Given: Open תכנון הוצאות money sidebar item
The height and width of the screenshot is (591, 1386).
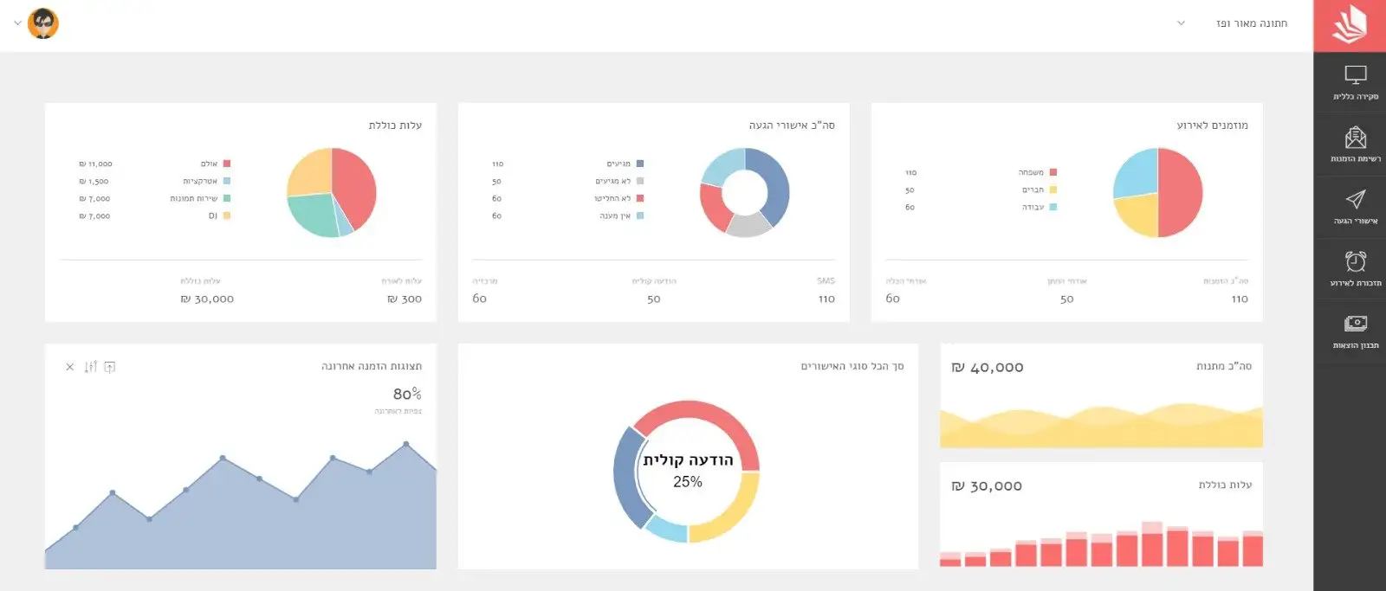Looking at the screenshot, I should pyautogui.click(x=1356, y=332).
